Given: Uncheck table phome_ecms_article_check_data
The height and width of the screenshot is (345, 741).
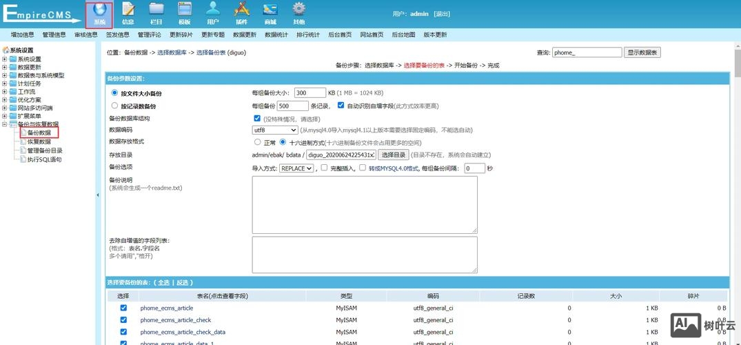Looking at the screenshot, I should pos(124,332).
